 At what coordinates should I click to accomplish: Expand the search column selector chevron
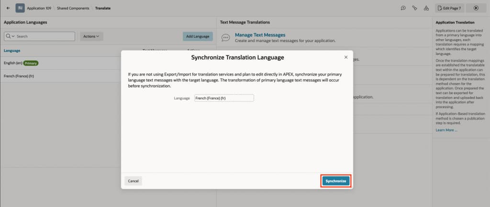[11, 36]
